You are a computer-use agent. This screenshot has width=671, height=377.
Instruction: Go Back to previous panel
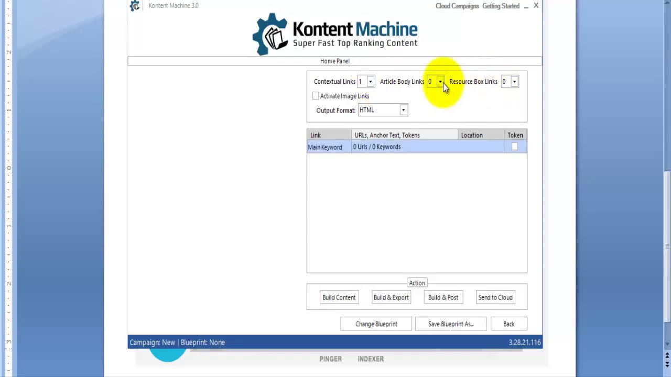(x=509, y=324)
